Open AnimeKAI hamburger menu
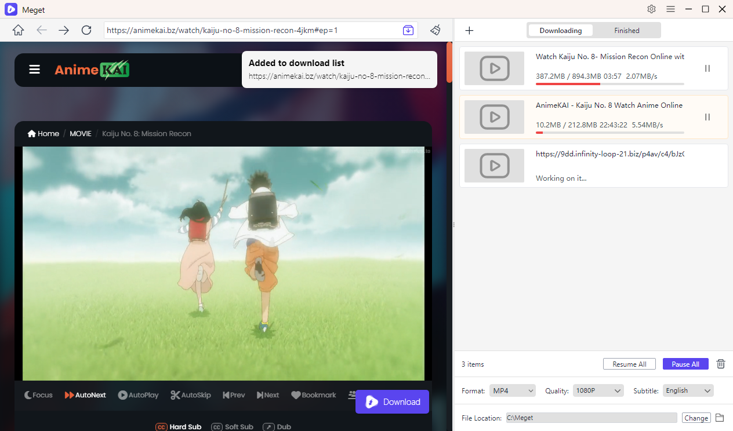The width and height of the screenshot is (733, 431). pos(35,70)
